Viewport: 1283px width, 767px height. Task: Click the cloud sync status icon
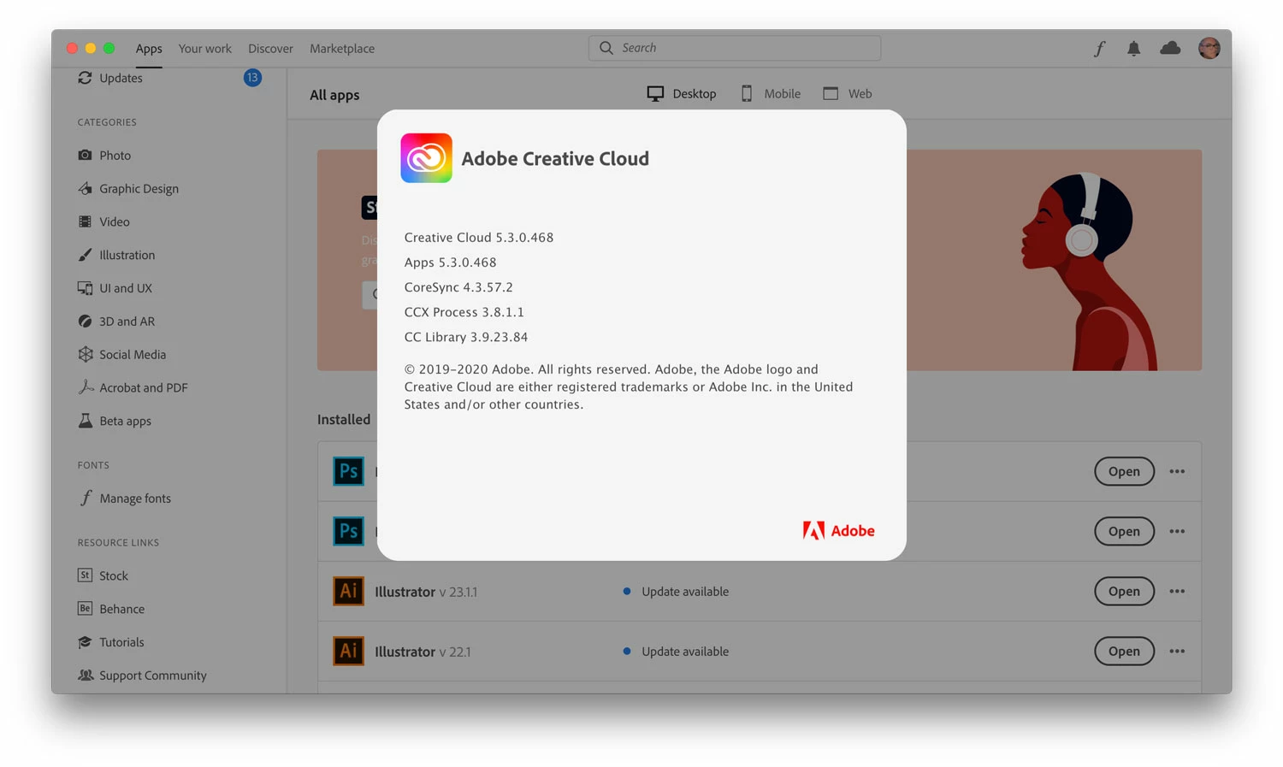pos(1170,48)
